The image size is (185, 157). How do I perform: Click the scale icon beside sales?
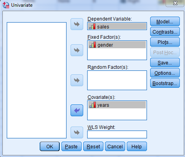(92, 26)
